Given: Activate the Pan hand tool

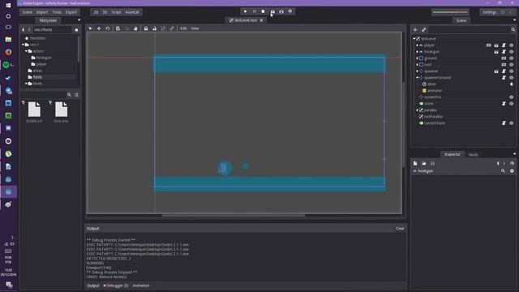Looking at the screenshot, I should tap(135, 28).
